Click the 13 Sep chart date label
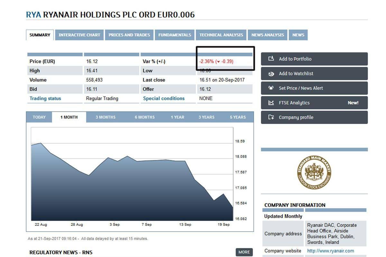Screen dimensions: 386x257 (185, 225)
